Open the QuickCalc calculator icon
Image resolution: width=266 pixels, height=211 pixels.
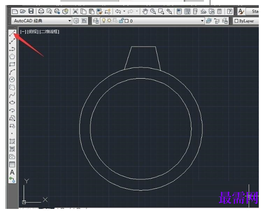(x=220, y=11)
